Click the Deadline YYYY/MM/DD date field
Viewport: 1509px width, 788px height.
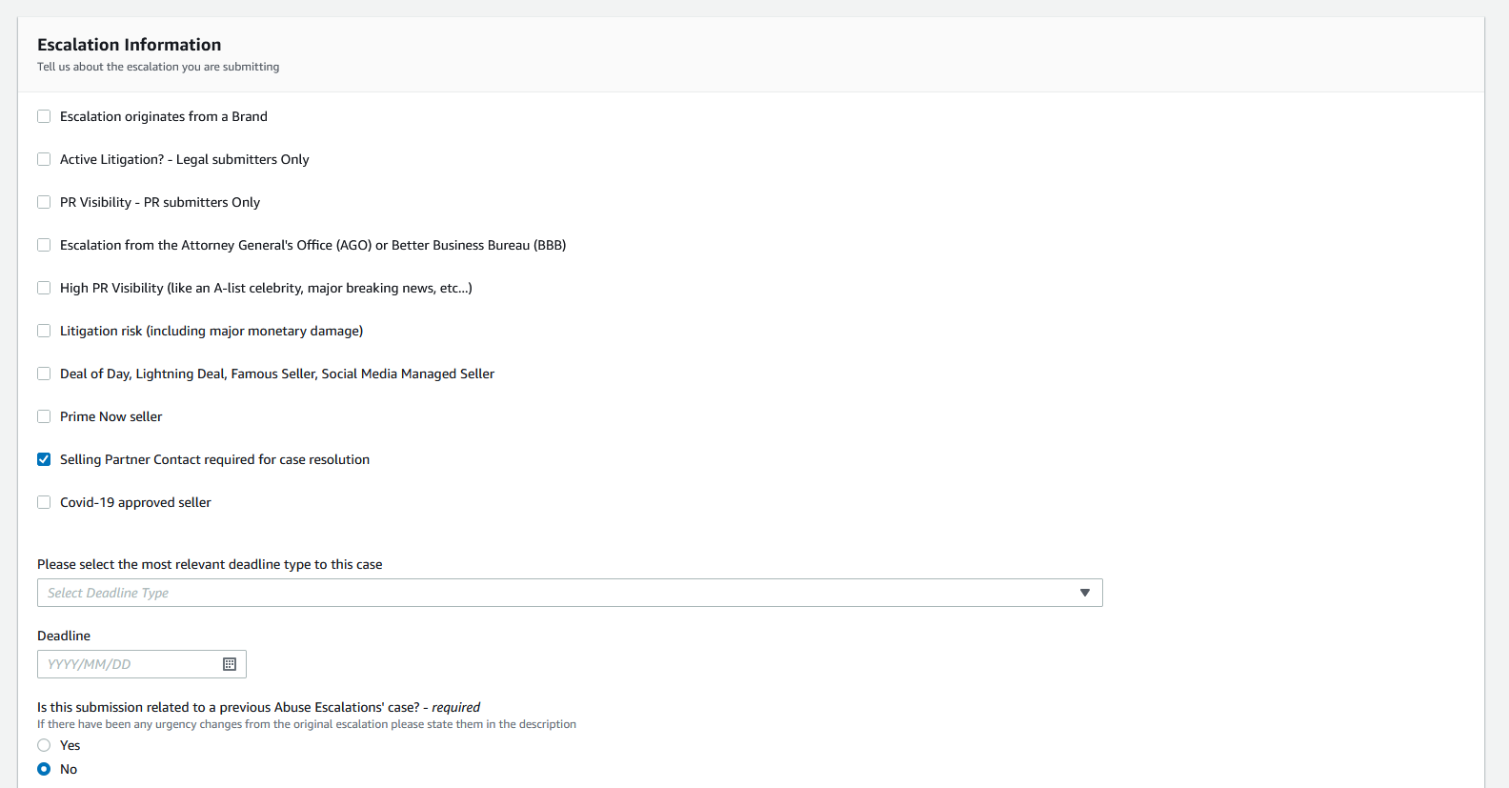(x=129, y=664)
